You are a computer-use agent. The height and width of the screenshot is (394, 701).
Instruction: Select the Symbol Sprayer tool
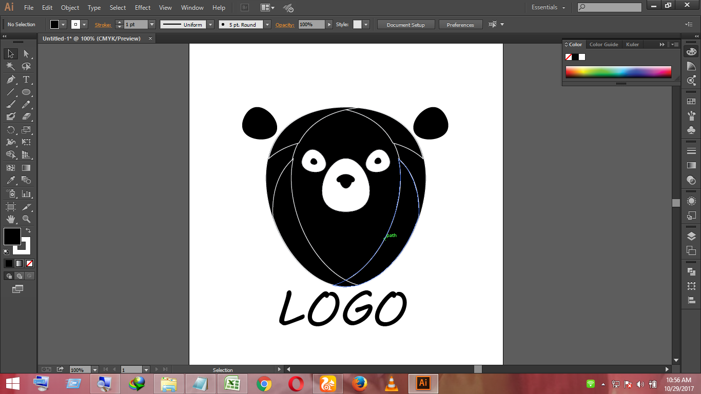point(11,194)
